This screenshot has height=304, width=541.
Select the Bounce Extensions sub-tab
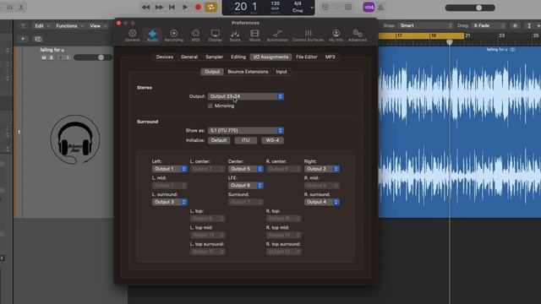coord(248,72)
